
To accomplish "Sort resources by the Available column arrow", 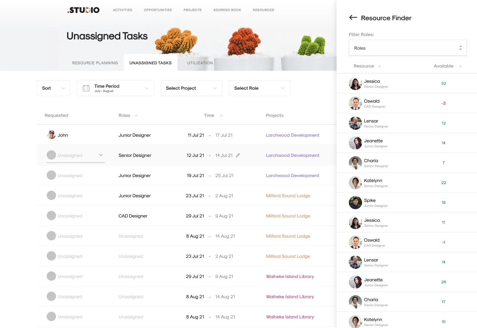I will [460, 67].
